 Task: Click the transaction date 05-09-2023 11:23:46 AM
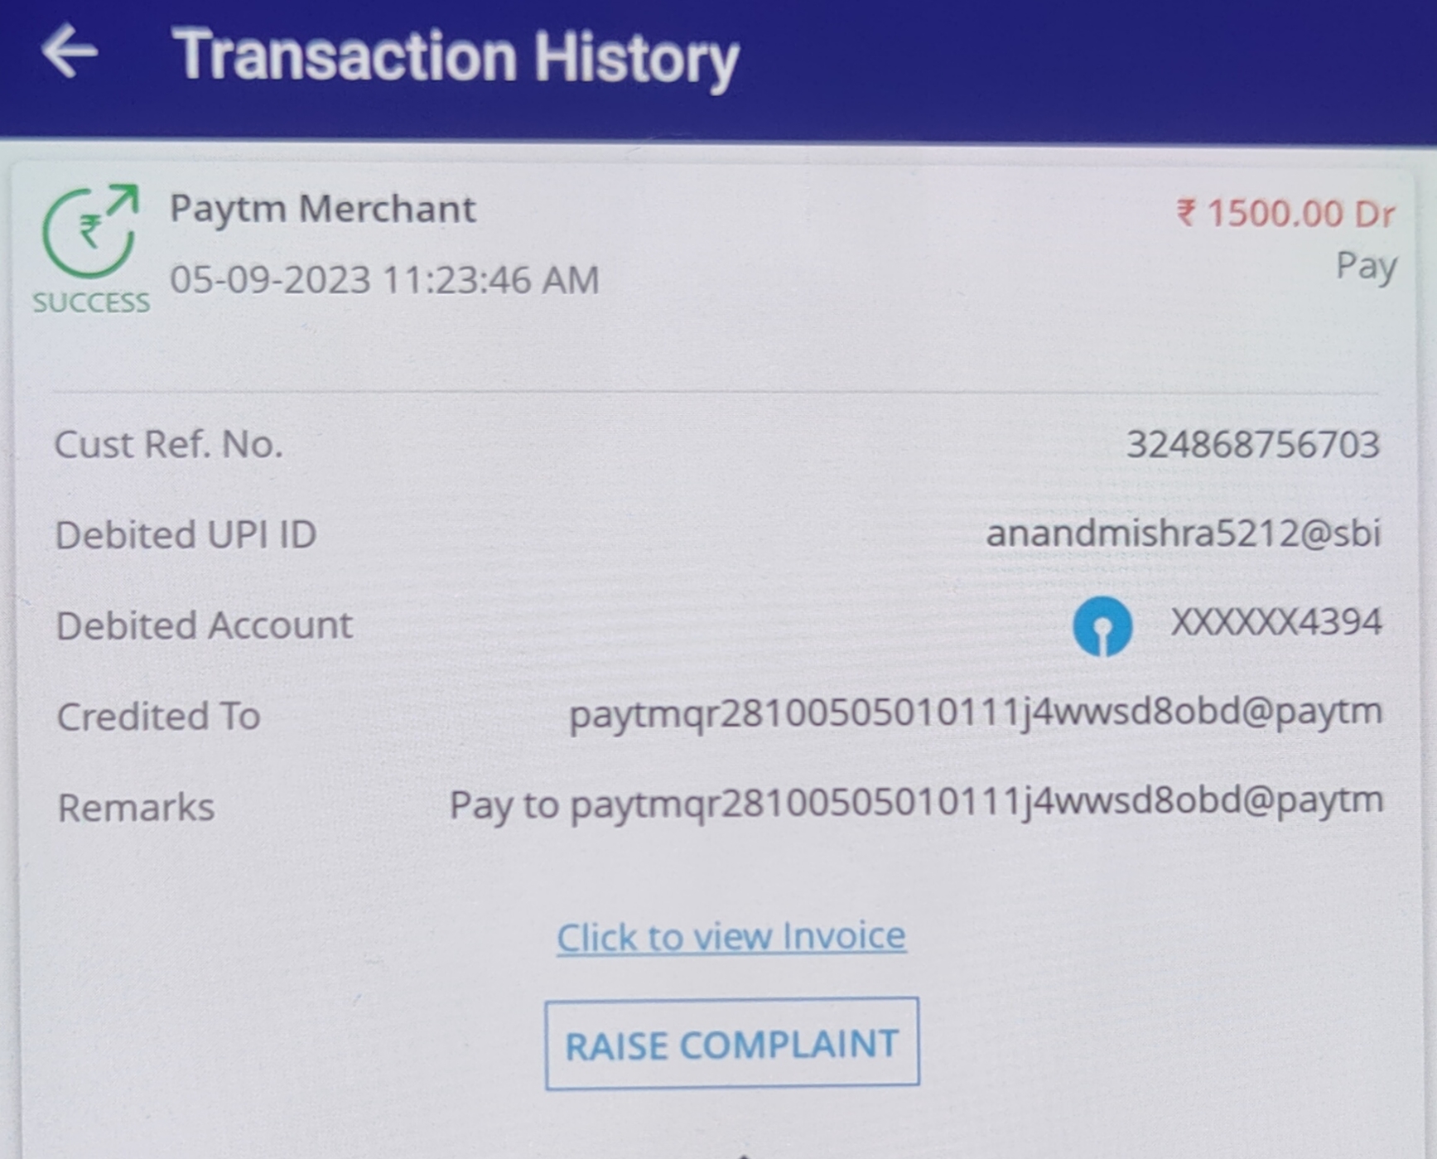pyautogui.click(x=384, y=280)
